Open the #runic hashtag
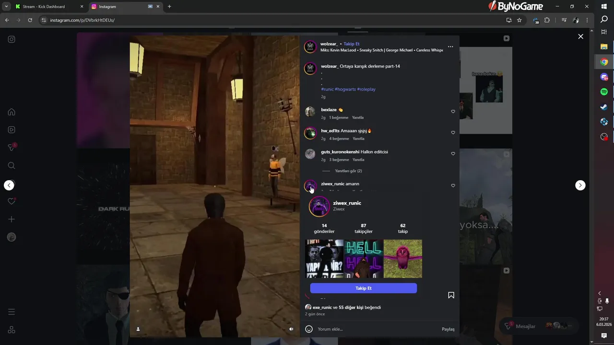 (327, 89)
